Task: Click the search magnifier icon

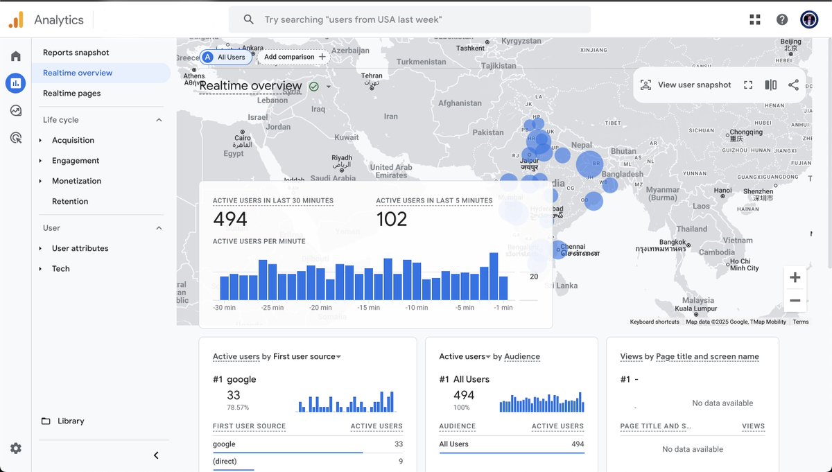Action: pos(249,19)
